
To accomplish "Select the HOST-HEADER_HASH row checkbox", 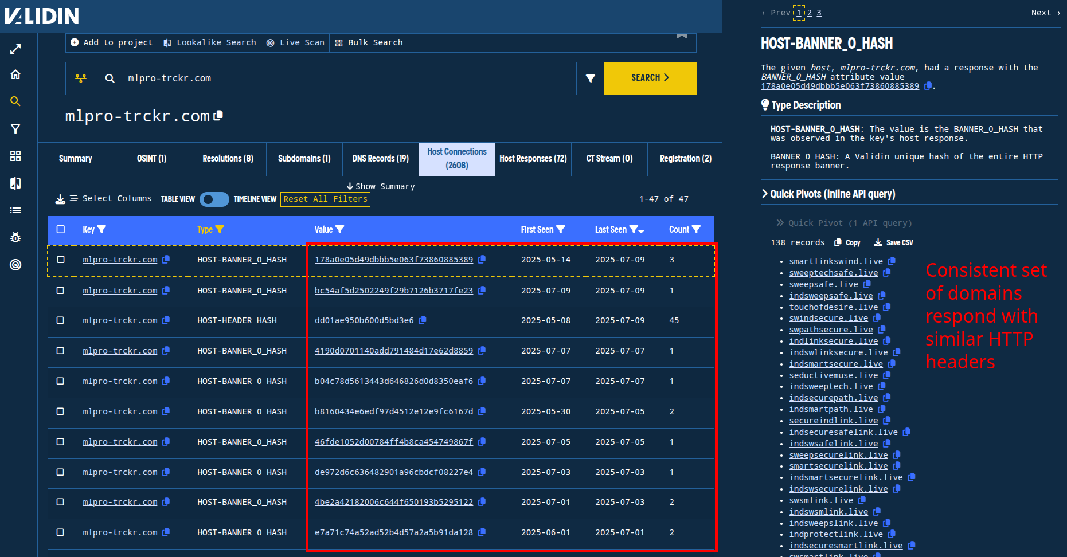I will pos(60,320).
